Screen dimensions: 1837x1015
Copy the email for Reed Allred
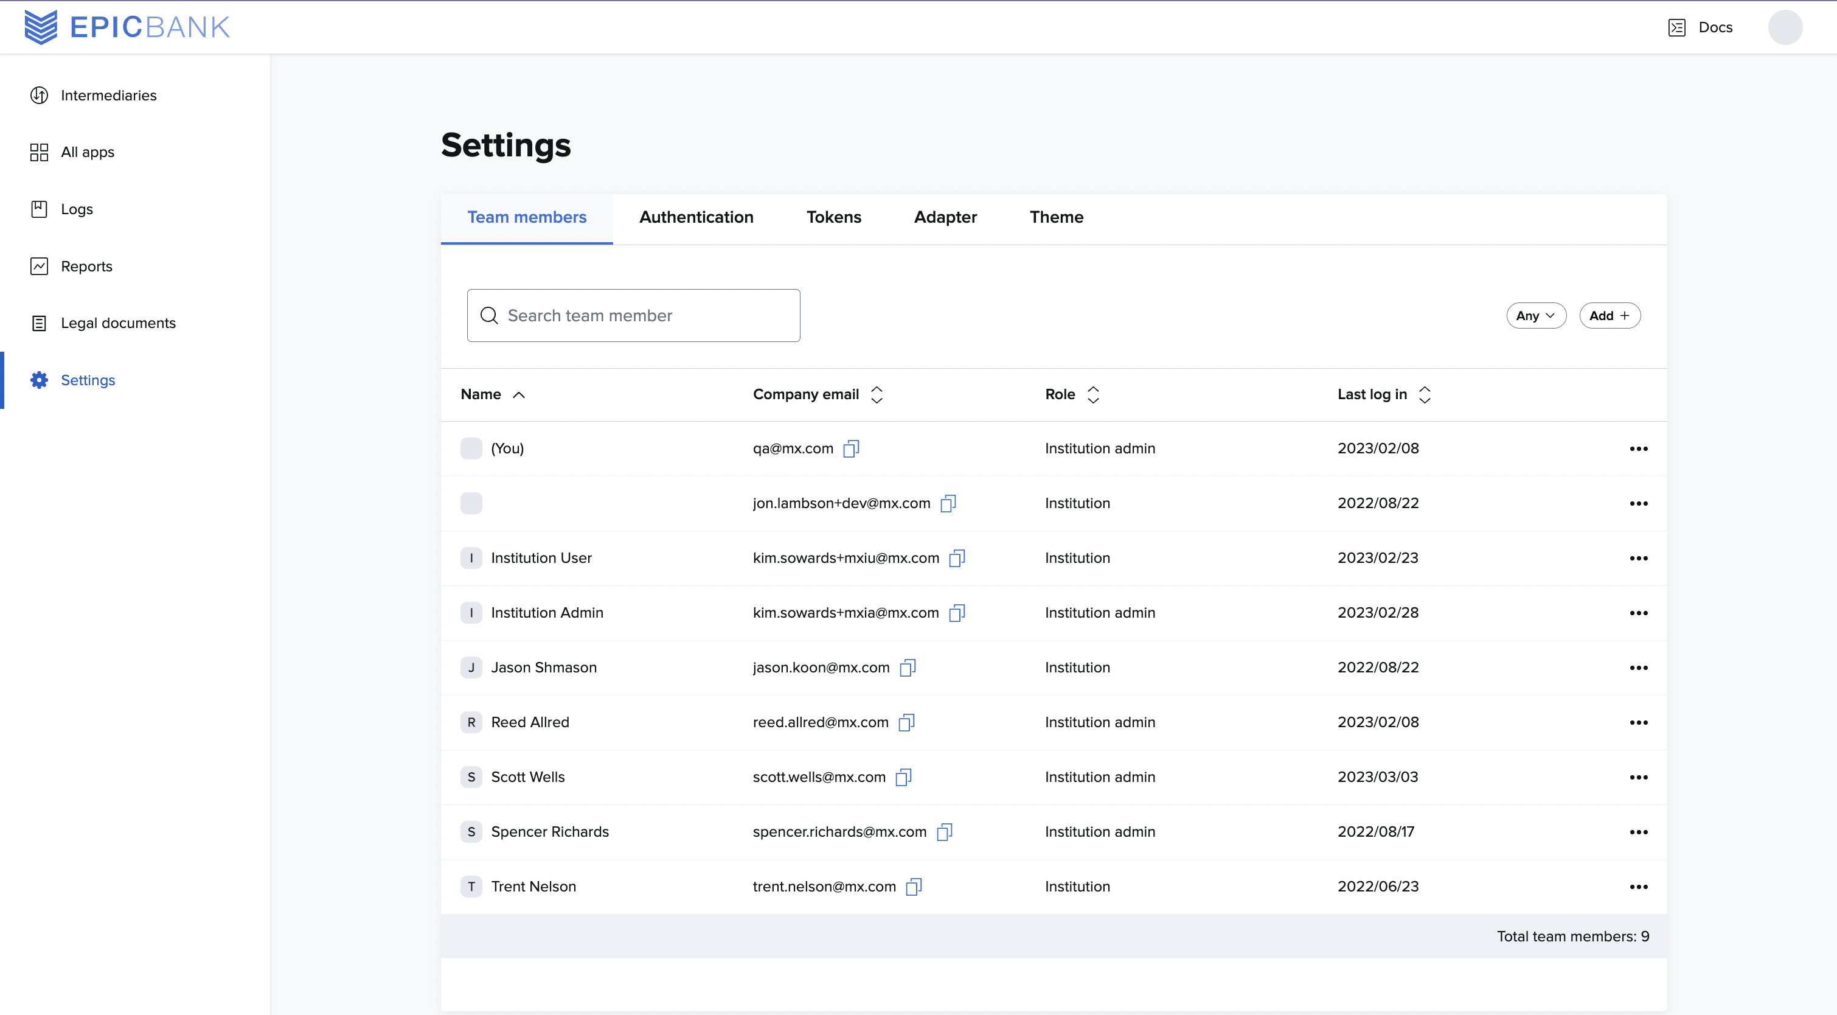tap(906, 722)
